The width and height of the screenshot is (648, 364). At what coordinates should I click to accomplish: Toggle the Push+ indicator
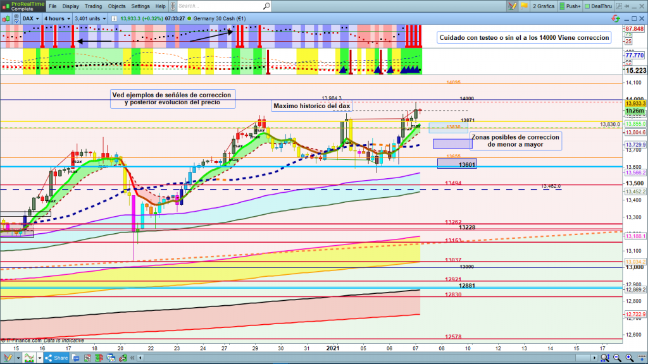click(570, 6)
